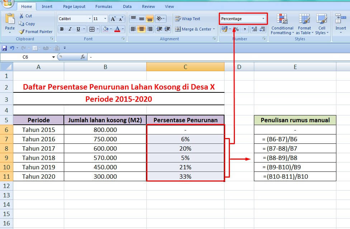The width and height of the screenshot is (350, 229).
Task: Click the Cut button
Action: tap(25, 17)
